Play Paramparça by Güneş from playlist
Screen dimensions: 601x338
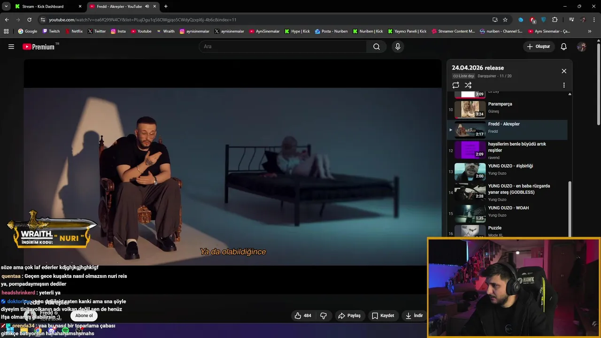[x=507, y=109]
